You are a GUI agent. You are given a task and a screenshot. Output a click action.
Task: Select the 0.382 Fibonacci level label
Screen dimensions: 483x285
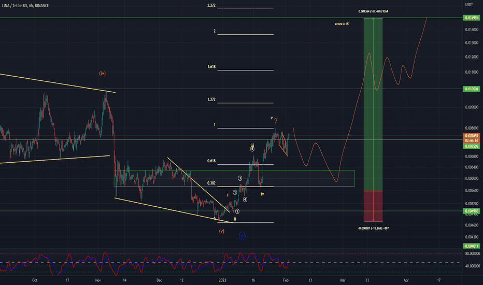tap(211, 183)
